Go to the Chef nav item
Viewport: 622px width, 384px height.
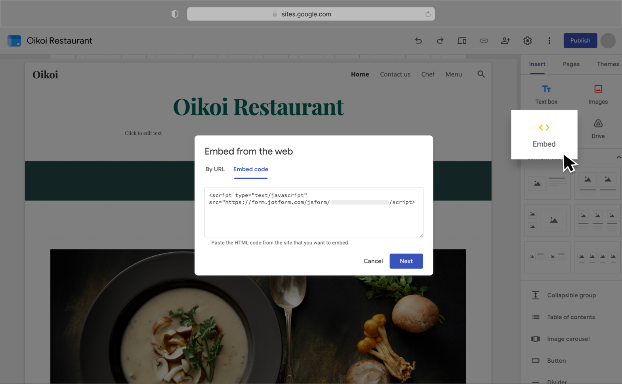pos(428,74)
